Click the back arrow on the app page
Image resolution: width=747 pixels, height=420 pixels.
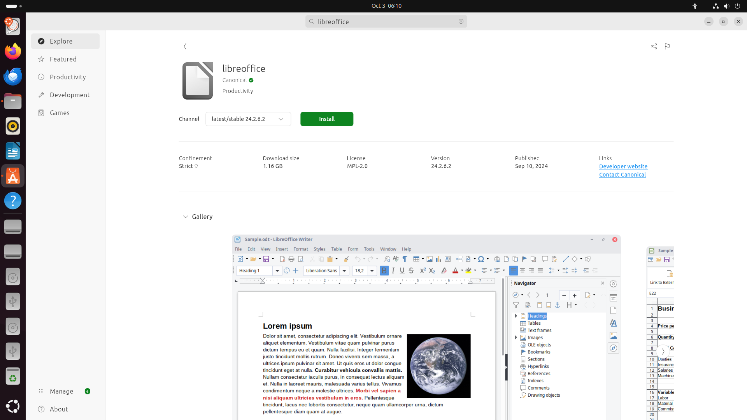pyautogui.click(x=185, y=46)
